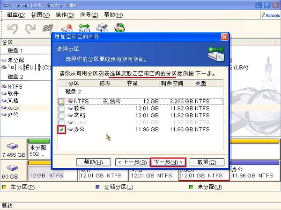Click the 60 GB disk icon
281x210 pixels.
click(12, 168)
